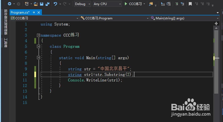223x122 pixels.
Task: Save the current file with Save icon
Action: pyautogui.click(x=42, y=4)
